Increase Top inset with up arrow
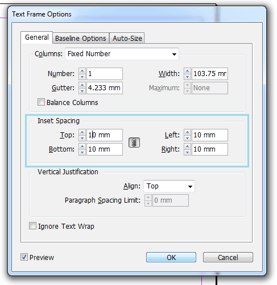This screenshot has height=285, width=277. (82, 132)
